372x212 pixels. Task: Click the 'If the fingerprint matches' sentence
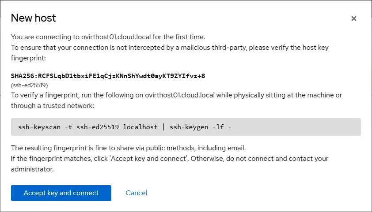170,158
